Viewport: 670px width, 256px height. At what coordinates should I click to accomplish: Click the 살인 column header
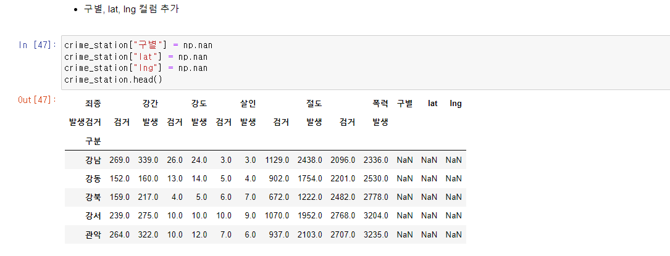(248, 103)
